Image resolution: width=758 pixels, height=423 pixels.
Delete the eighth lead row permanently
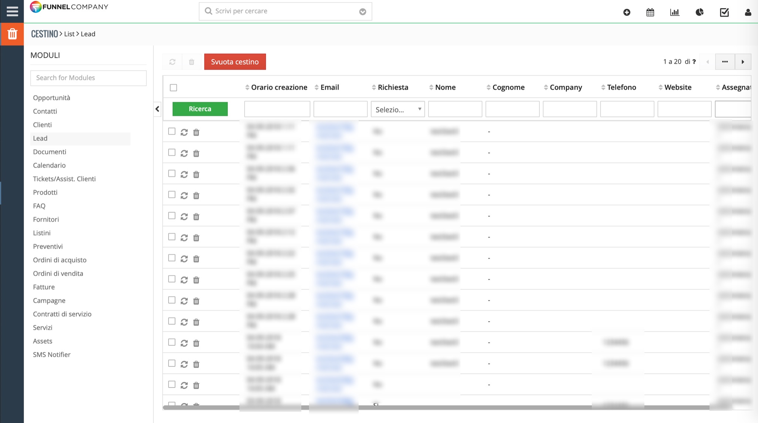point(196,280)
